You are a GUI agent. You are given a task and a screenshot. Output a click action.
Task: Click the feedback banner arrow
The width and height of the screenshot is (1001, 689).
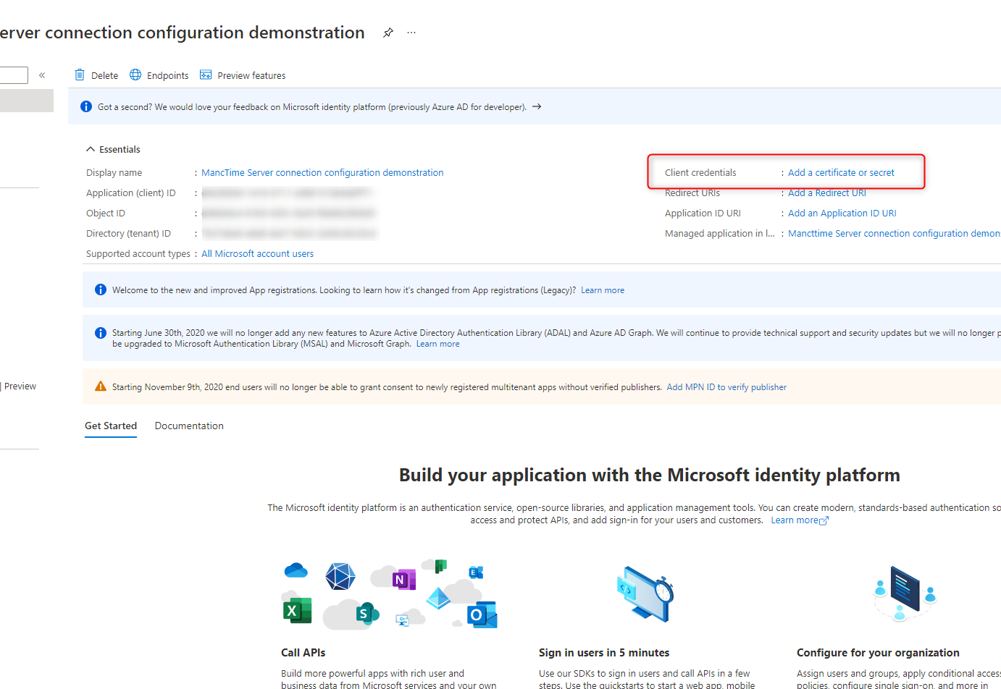pos(537,106)
